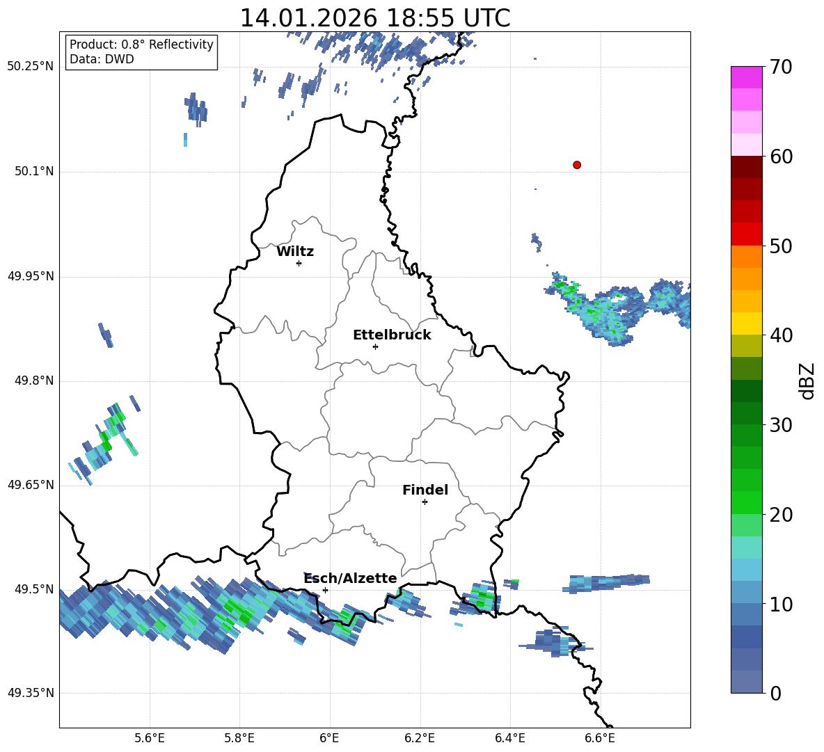This screenshot has width=824, height=752.
Task: Click the 40 tick on colorbar
Action: tap(780, 335)
